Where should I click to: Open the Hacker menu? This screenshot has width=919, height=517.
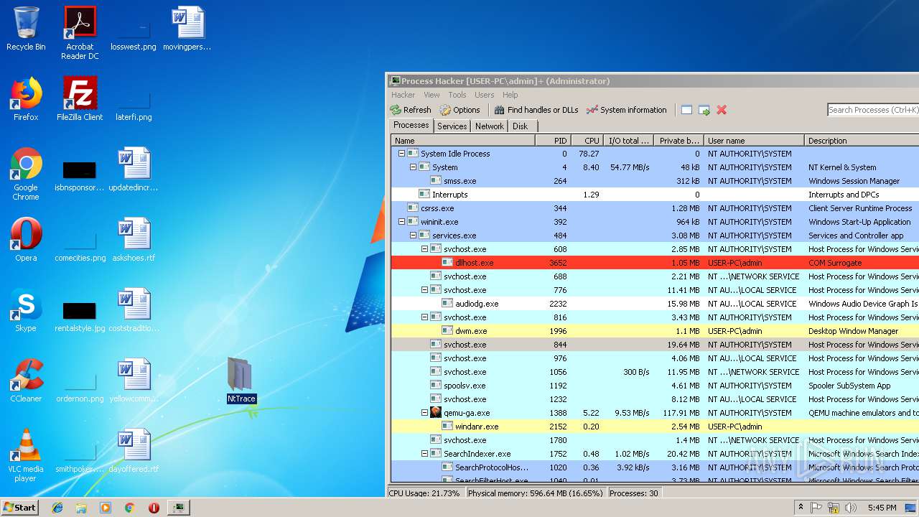tap(403, 95)
